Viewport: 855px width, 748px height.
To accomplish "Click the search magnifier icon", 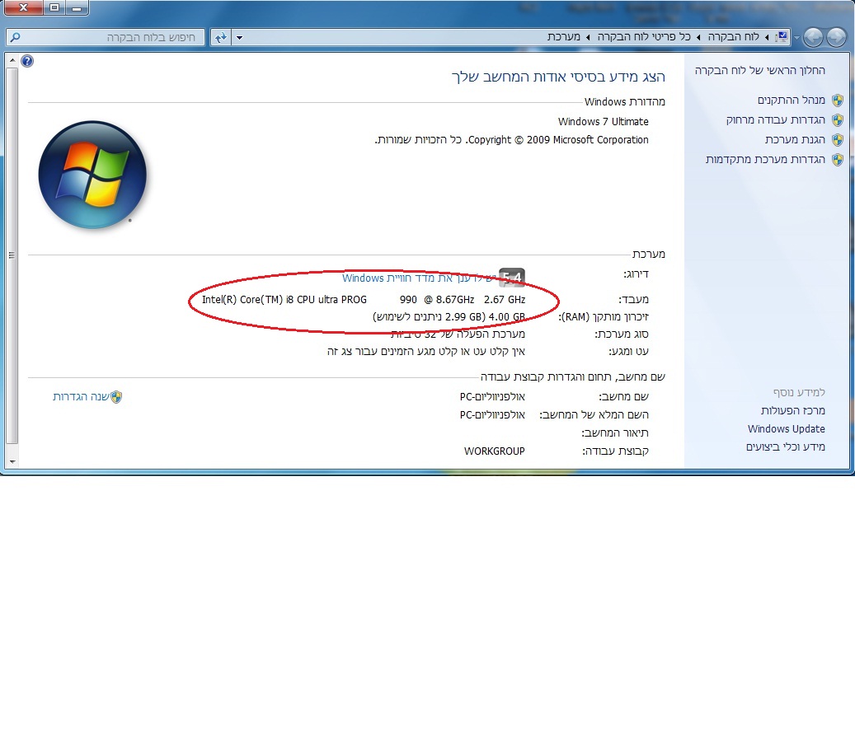I will click(16, 37).
